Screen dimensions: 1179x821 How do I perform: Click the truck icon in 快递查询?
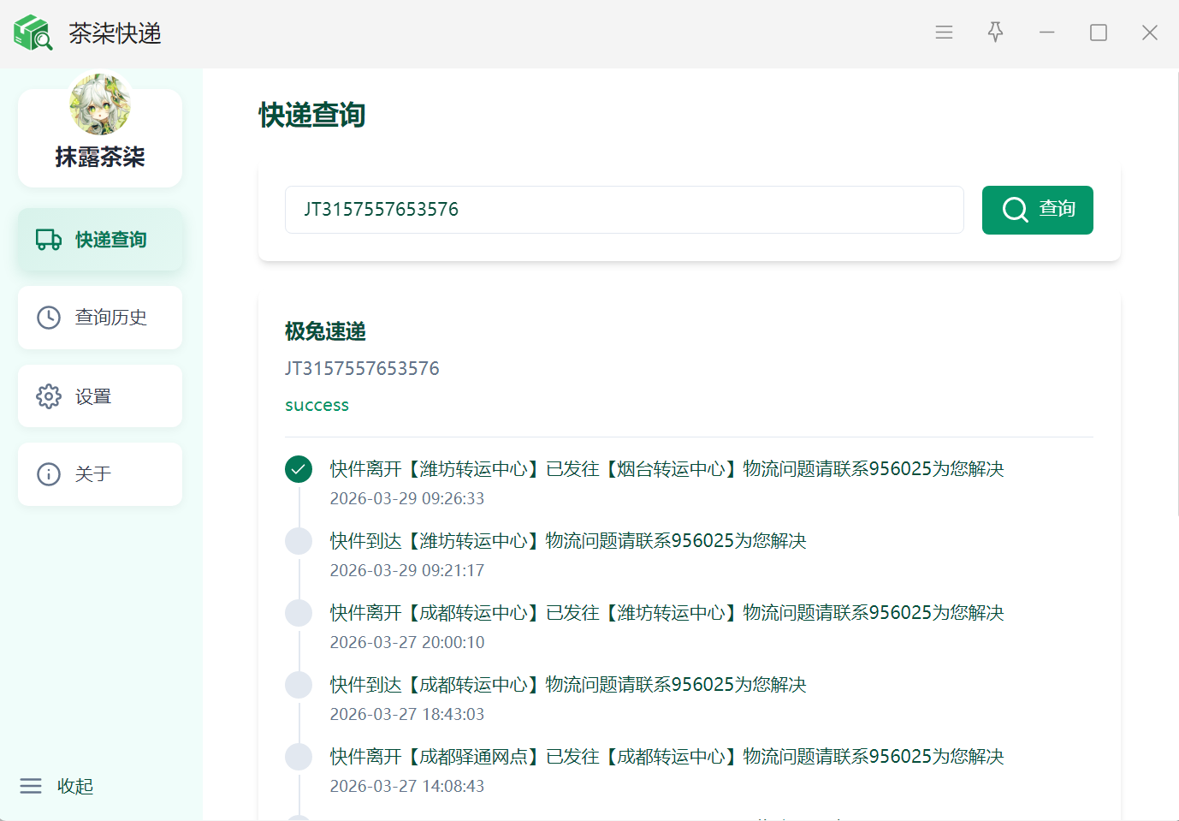pyautogui.click(x=49, y=240)
